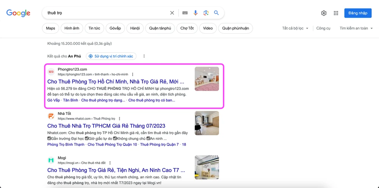Click 'Khoảng 15.200.000 kết quả' stats text
The width and height of the screenshot is (379, 188).
[x=80, y=43]
